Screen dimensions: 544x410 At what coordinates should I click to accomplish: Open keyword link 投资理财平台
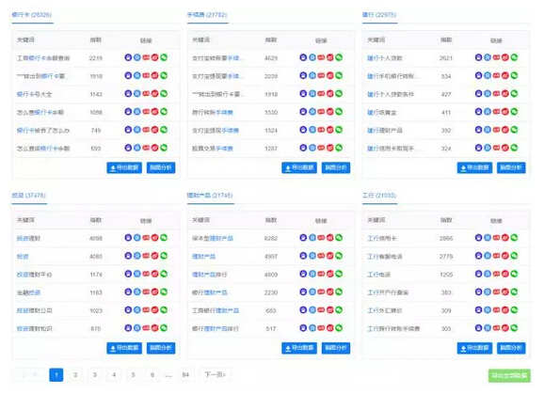pyautogui.click(x=34, y=275)
